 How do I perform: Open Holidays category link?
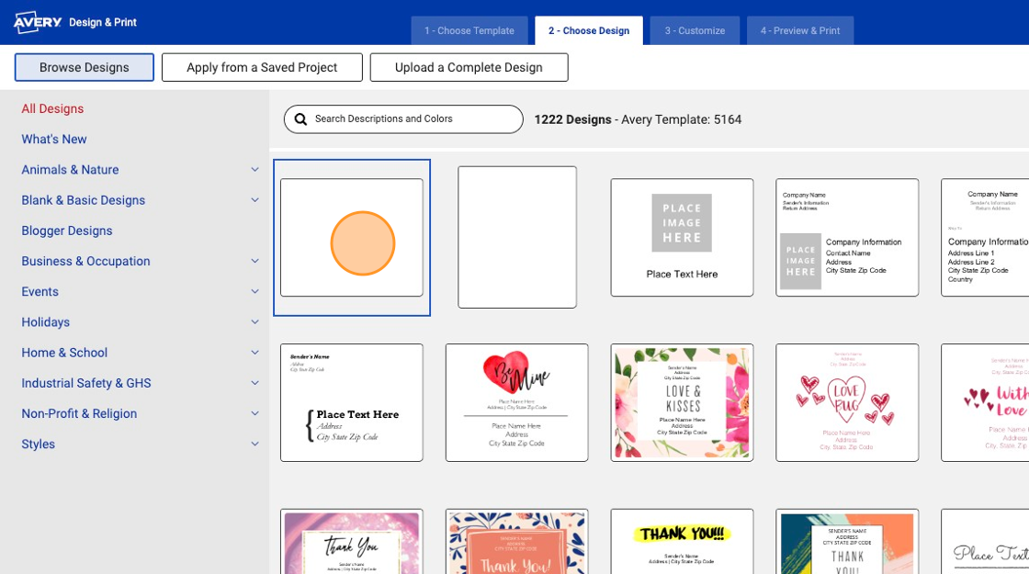(45, 322)
